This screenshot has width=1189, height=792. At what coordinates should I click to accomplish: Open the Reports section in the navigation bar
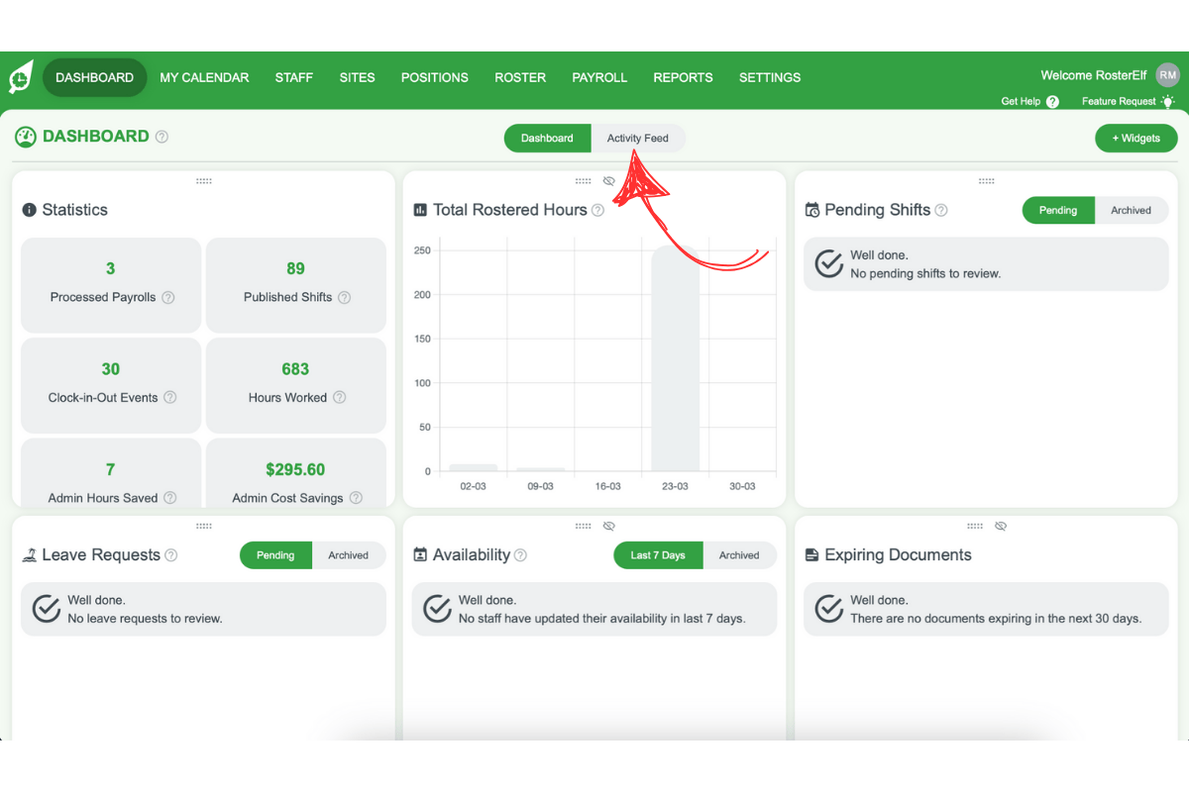click(683, 77)
